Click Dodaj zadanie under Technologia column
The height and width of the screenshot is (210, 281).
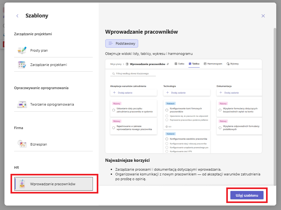click(x=187, y=93)
